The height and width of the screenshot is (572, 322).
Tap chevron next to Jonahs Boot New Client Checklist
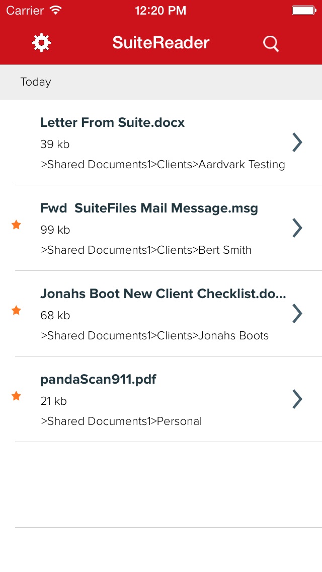tap(297, 314)
